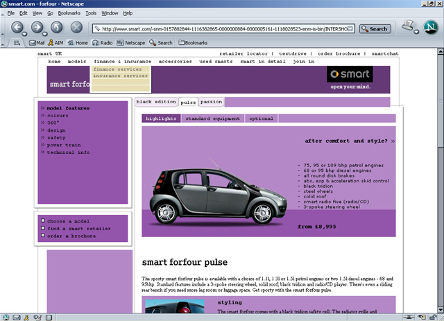Screen dimensions: 444x321
Task: Open the sidebar tab toggle icon
Action: [17, 43]
